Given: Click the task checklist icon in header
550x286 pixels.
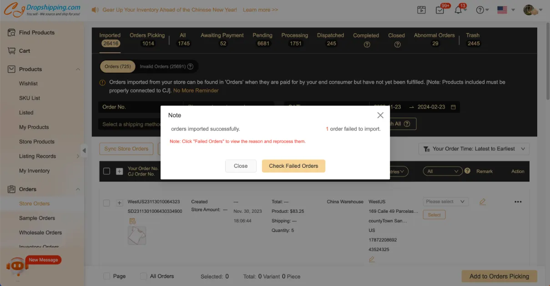Looking at the screenshot, I should [439, 10].
